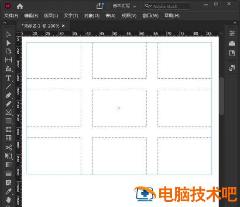Image resolution: width=240 pixels, height=207 pixels.
Task: Expand the tools panel double arrow
Action: [x=5, y=23]
